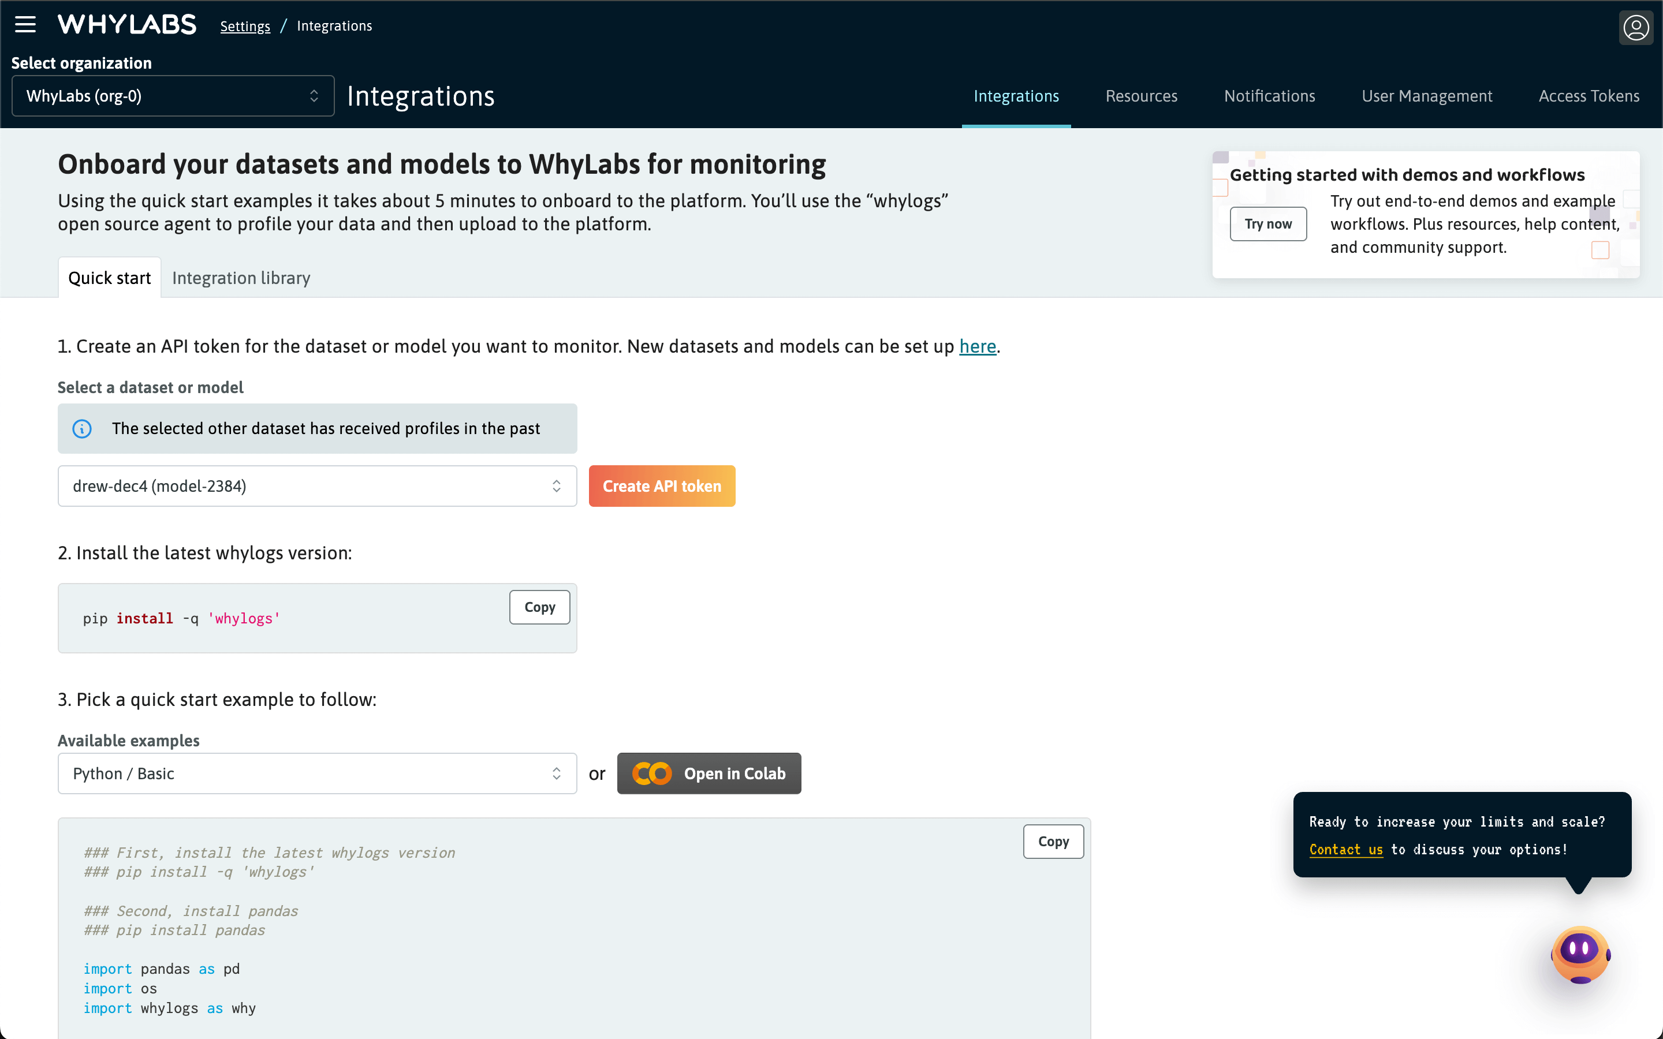Click the Quick start tab
Screen dimensions: 1663x1039
point(109,276)
